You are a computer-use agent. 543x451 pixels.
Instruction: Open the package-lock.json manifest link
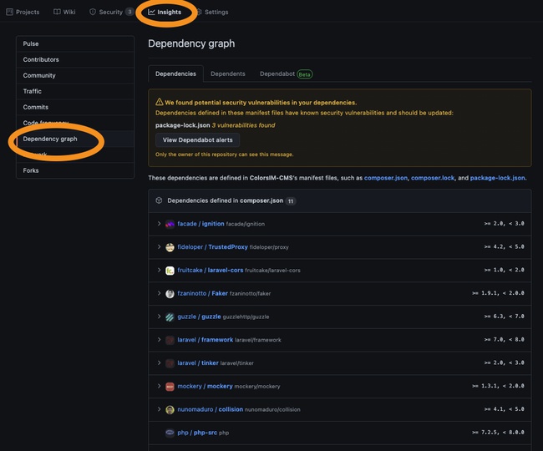[x=497, y=178]
